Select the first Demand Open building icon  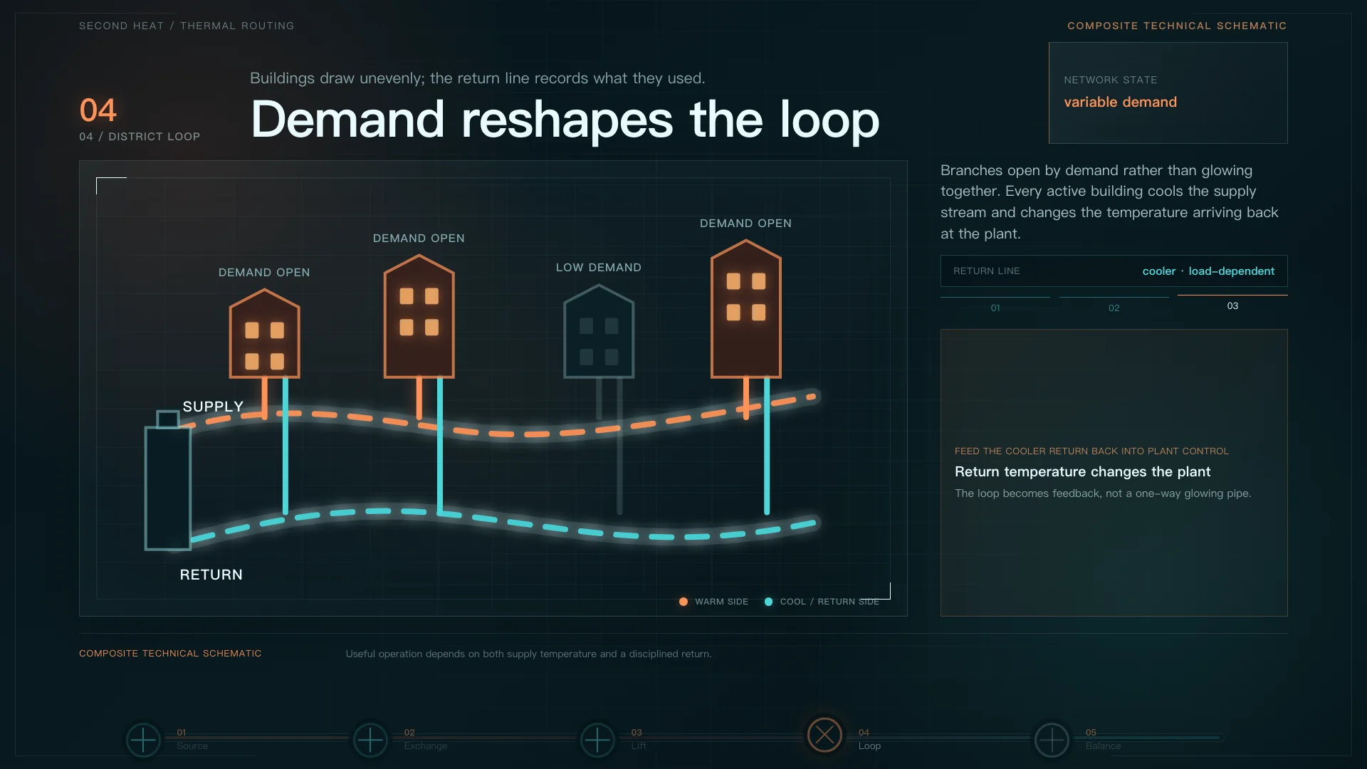264,333
